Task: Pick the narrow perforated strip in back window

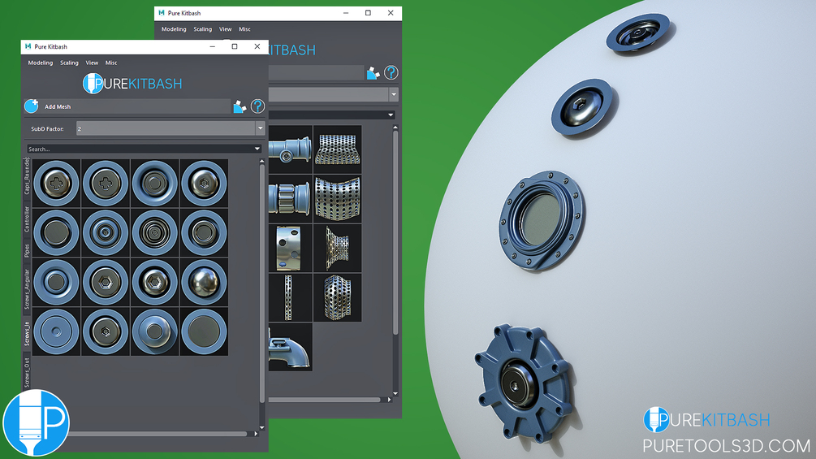Action: coord(291,297)
